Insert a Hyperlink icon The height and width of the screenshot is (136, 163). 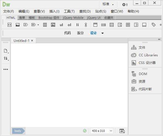[x=86, y=25]
